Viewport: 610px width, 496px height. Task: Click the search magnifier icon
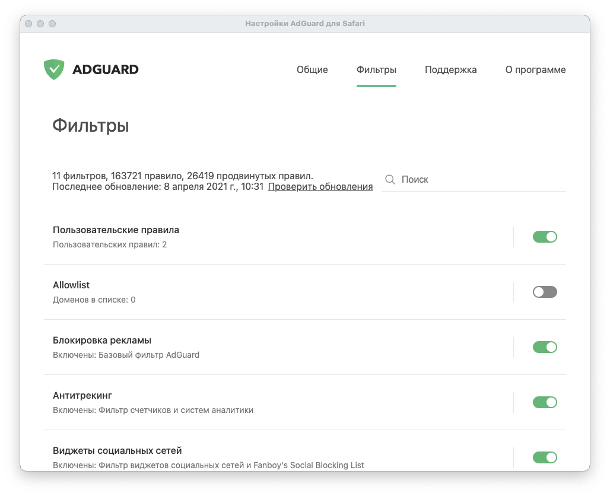[x=390, y=179]
